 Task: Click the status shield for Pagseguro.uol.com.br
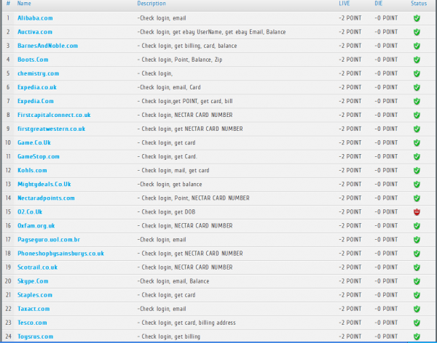[x=417, y=240]
